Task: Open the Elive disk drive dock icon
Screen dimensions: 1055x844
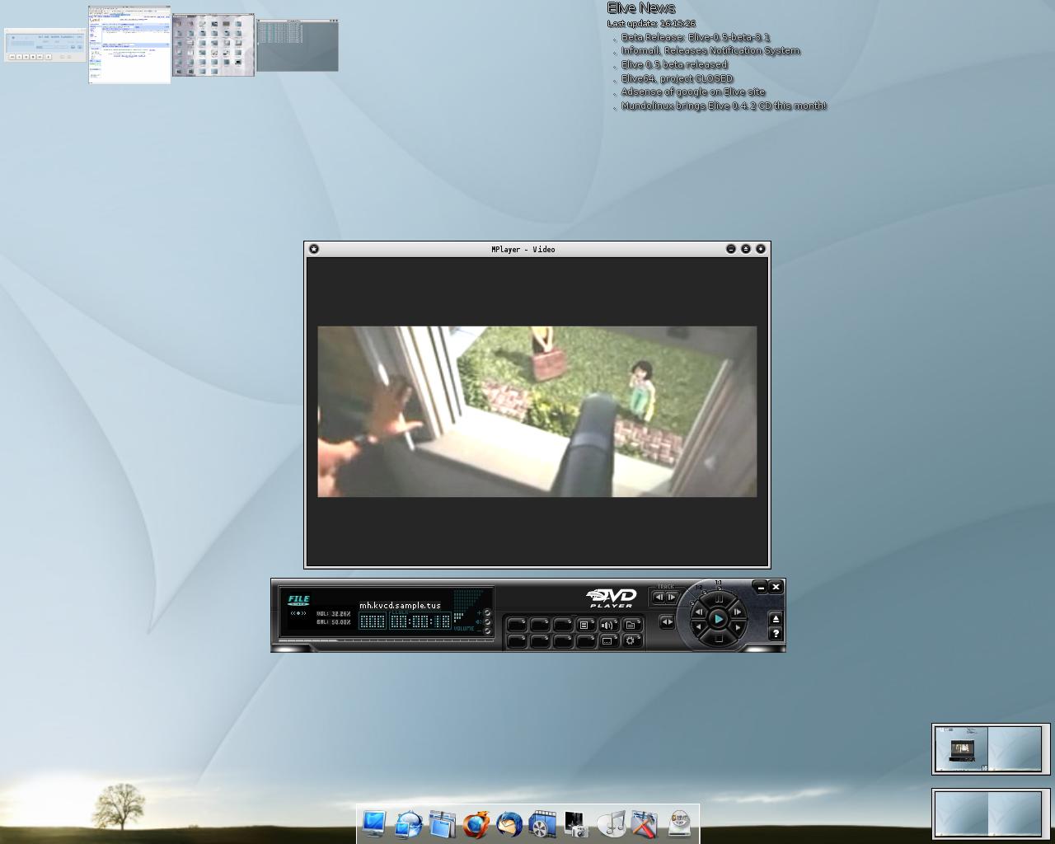Action: (x=679, y=823)
